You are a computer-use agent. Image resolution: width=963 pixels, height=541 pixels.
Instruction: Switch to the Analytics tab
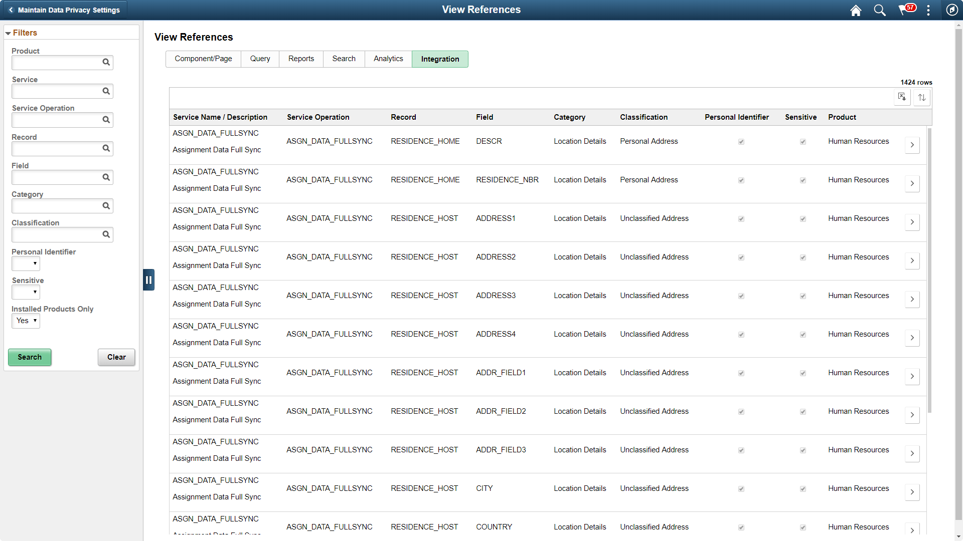[388, 59]
